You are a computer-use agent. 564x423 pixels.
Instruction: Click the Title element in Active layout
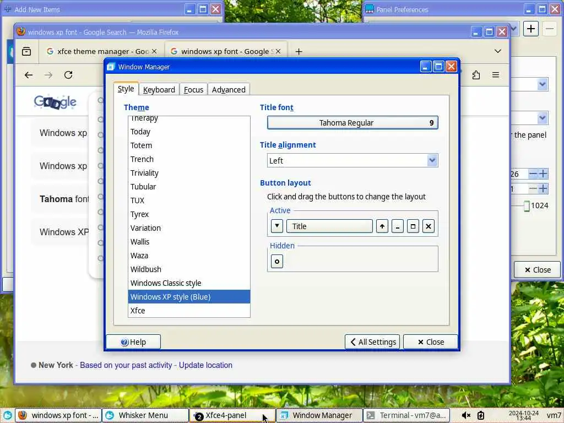329,226
